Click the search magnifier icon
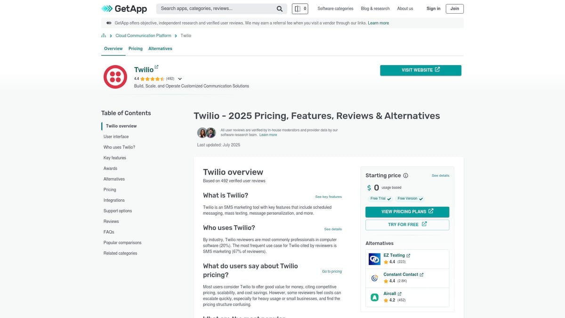The height and width of the screenshot is (318, 565). (280, 8)
